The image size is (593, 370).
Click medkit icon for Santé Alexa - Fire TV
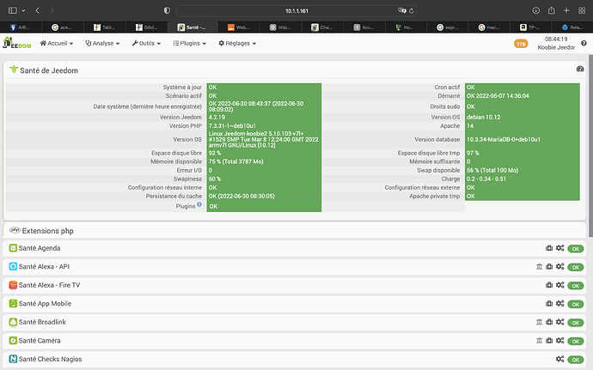[549, 285]
